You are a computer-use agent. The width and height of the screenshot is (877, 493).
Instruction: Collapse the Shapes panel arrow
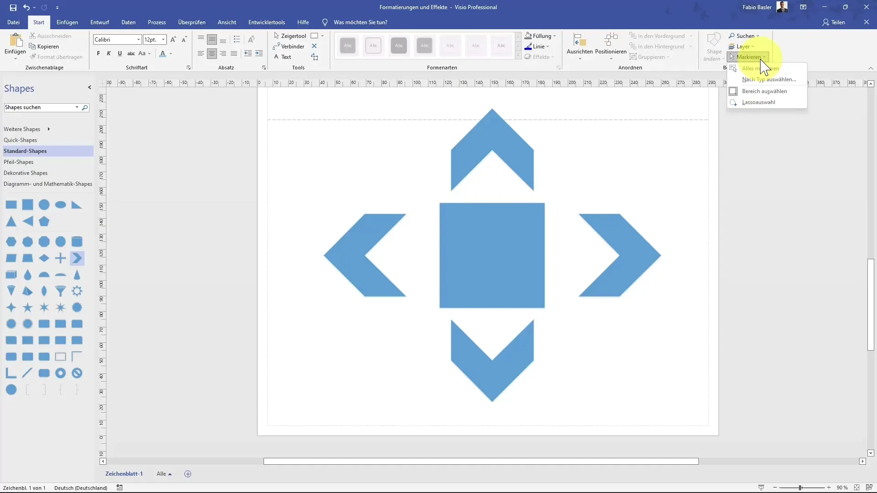click(x=90, y=87)
